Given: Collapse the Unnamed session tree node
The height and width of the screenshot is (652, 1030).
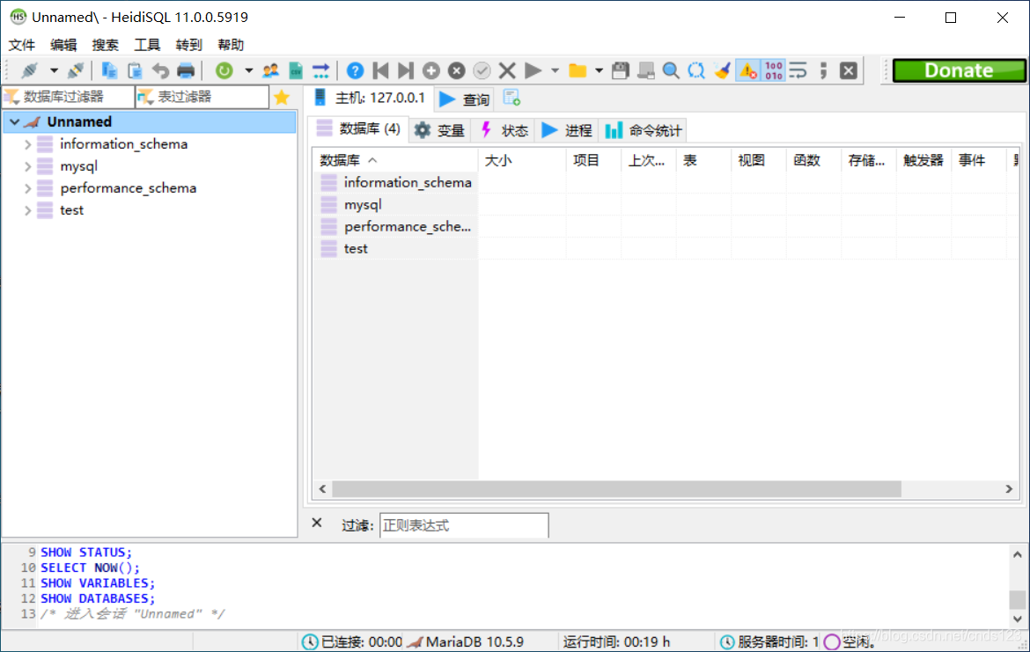Looking at the screenshot, I should (x=14, y=122).
